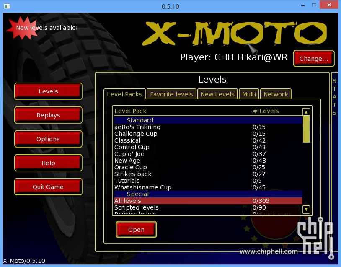Minimize the X-Moto window
The height and width of the screenshot is (267, 341).
coord(303,5)
